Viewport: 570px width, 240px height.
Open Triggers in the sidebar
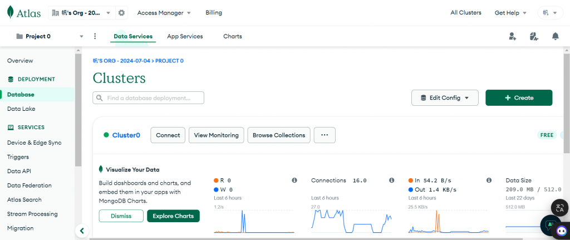tap(18, 157)
